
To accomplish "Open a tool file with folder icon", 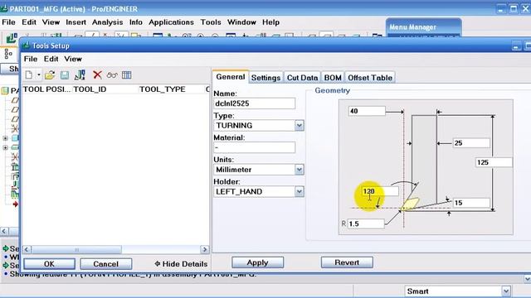I will click(50, 75).
